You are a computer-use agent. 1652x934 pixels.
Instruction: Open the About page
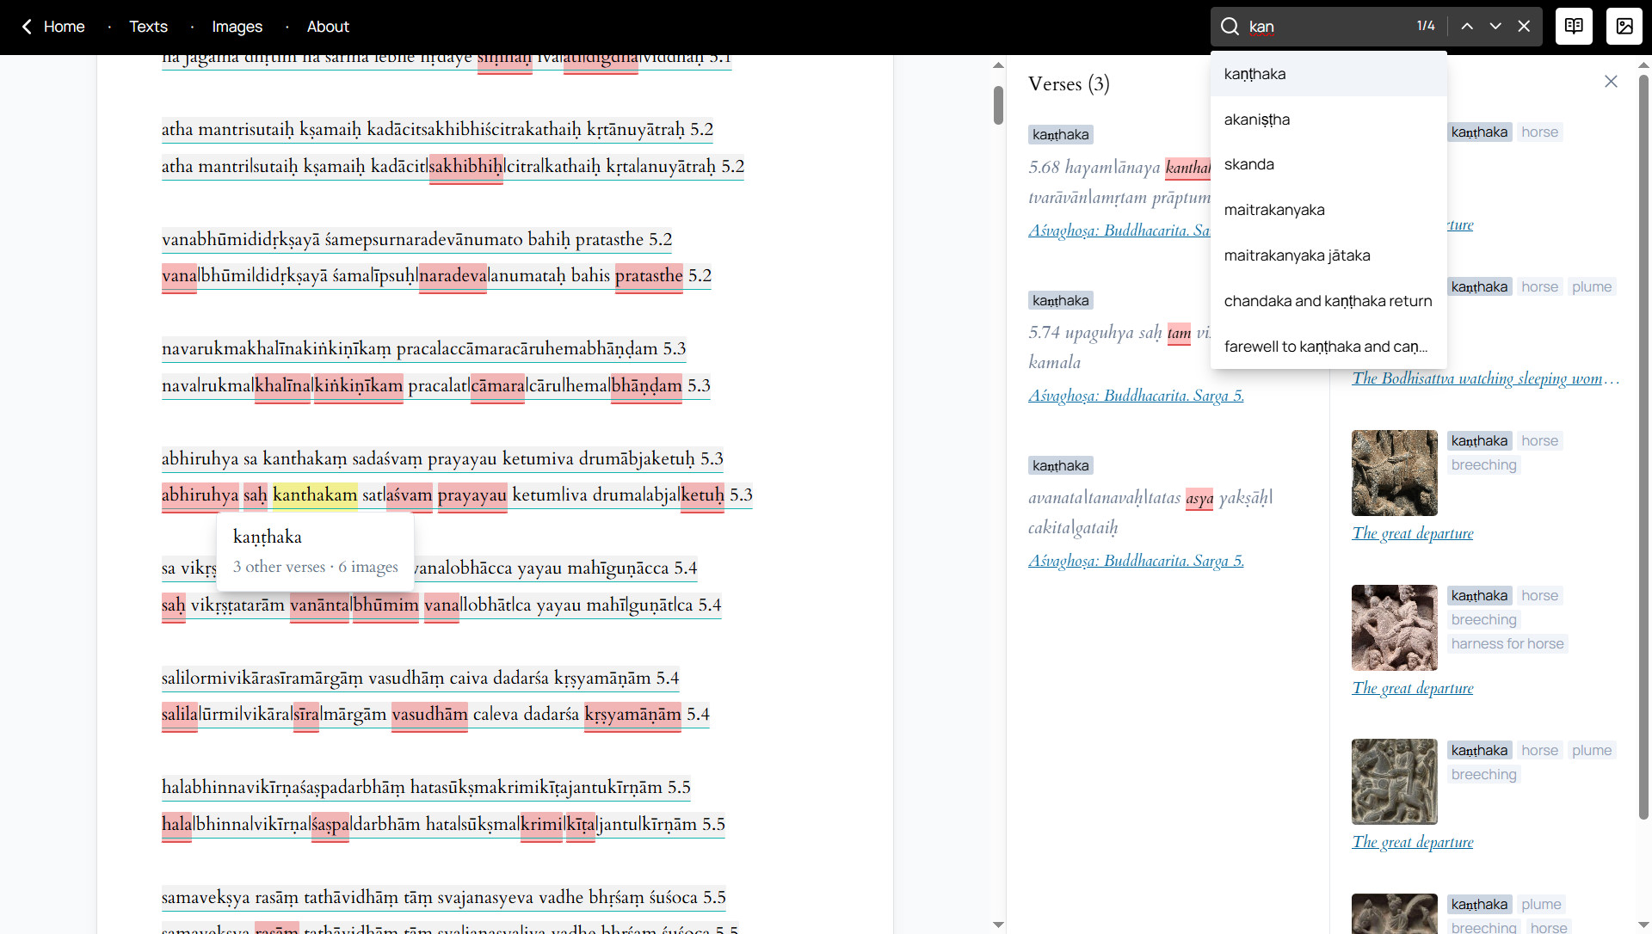click(x=328, y=27)
